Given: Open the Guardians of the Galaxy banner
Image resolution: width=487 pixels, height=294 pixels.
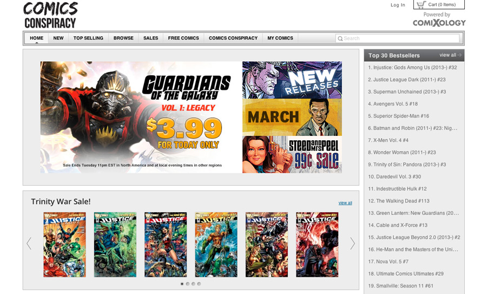Looking at the screenshot, I should coord(141,117).
